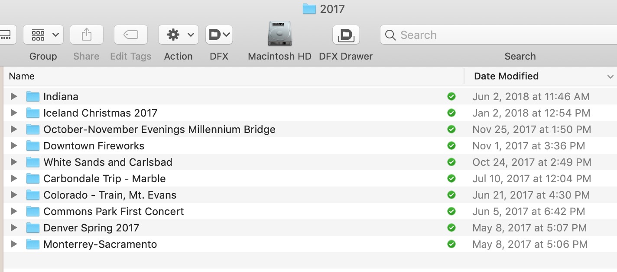Viewport: 617px width, 272px height.
Task: Sort by Date Modified column header
Action: 506,76
